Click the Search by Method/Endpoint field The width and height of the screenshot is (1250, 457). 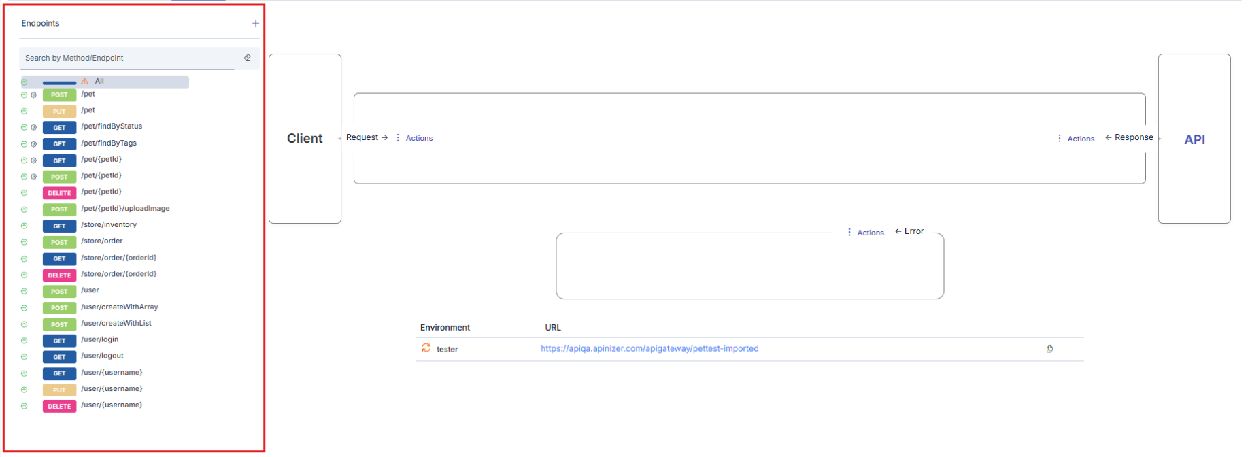[x=129, y=58]
